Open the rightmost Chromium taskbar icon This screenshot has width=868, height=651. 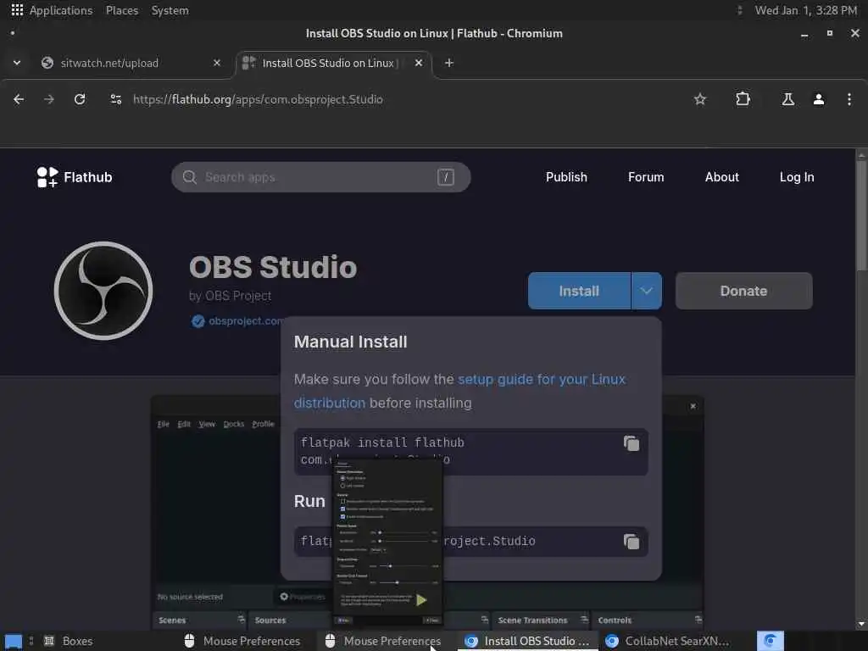coord(770,641)
